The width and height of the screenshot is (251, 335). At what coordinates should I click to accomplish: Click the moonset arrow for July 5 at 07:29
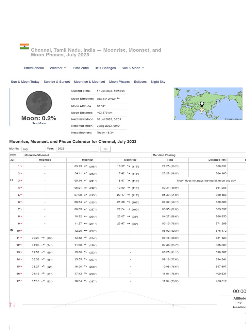[x=86, y=195]
